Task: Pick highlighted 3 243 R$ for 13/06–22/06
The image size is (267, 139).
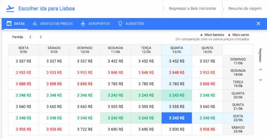Action: [x=177, y=118]
